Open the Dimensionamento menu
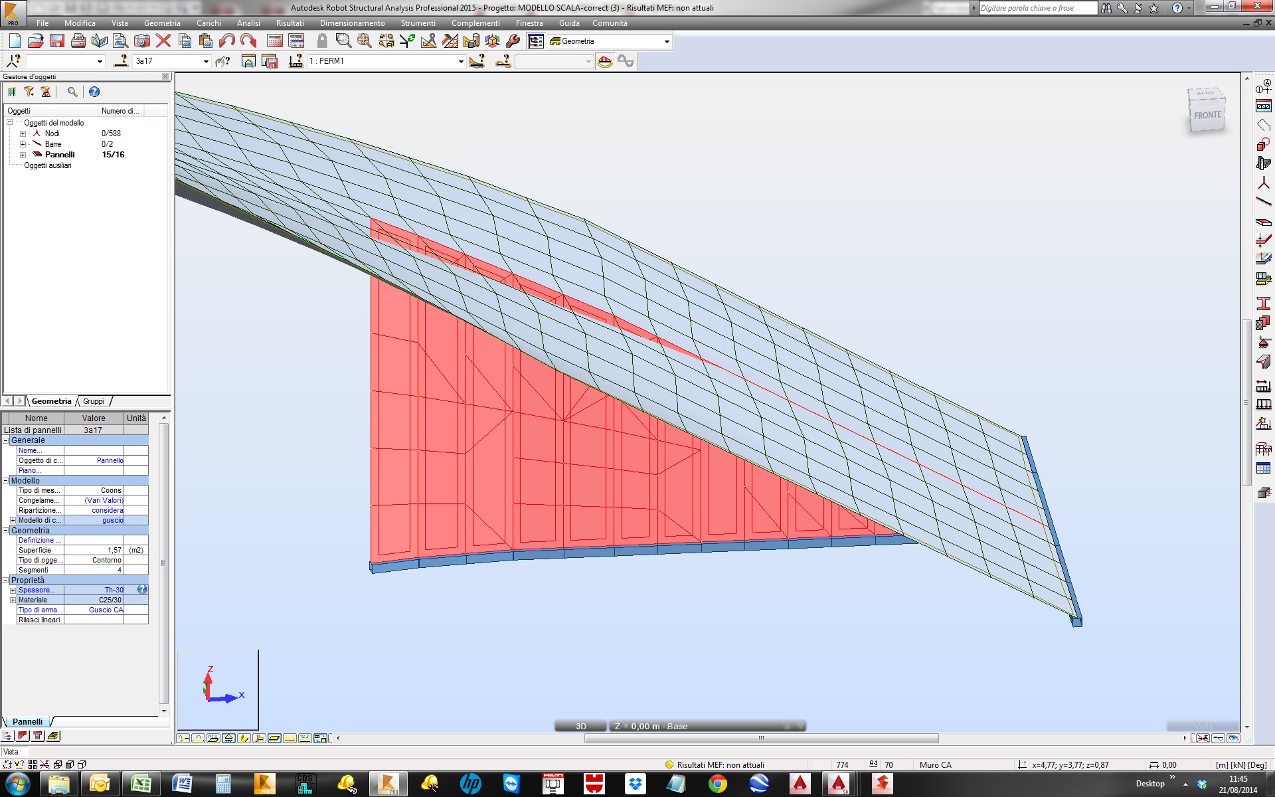1275x797 pixels. (352, 23)
